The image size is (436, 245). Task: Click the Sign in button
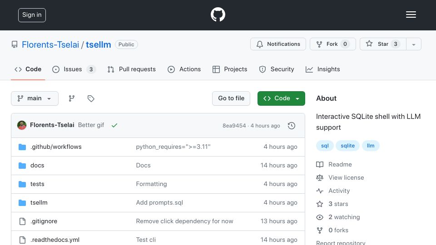pyautogui.click(x=32, y=15)
